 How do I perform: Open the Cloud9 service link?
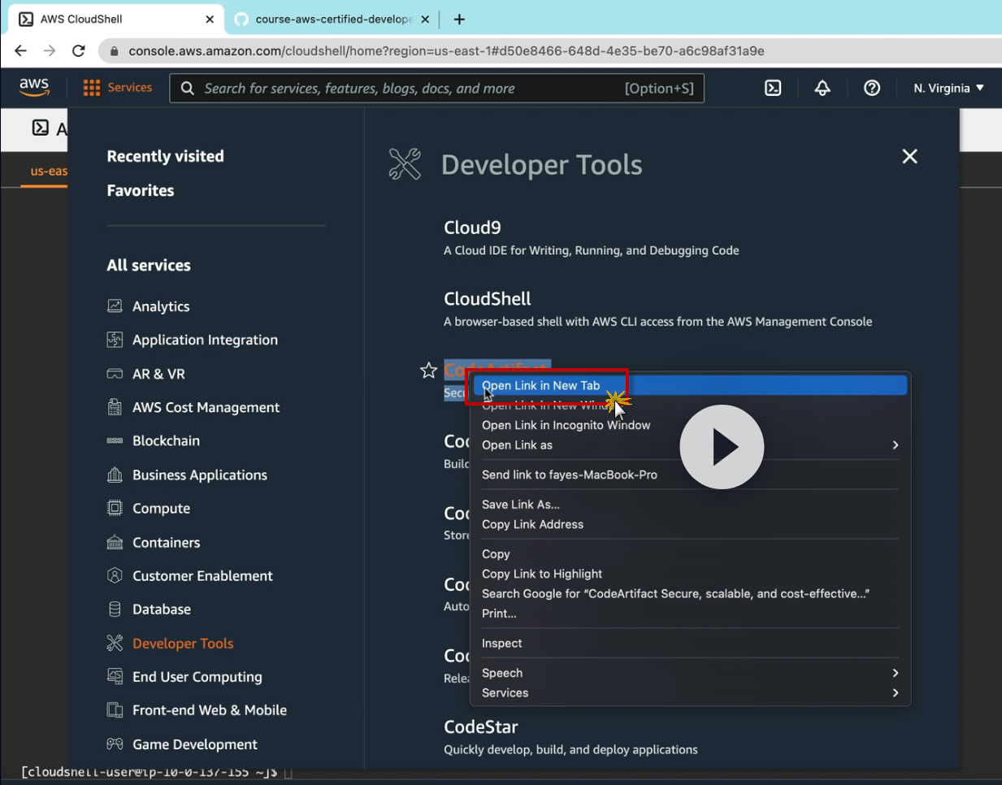(472, 228)
